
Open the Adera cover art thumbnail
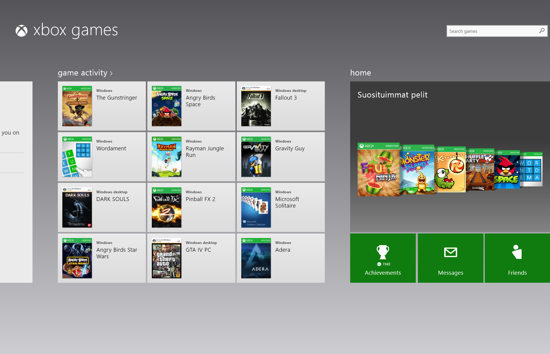coord(256,258)
